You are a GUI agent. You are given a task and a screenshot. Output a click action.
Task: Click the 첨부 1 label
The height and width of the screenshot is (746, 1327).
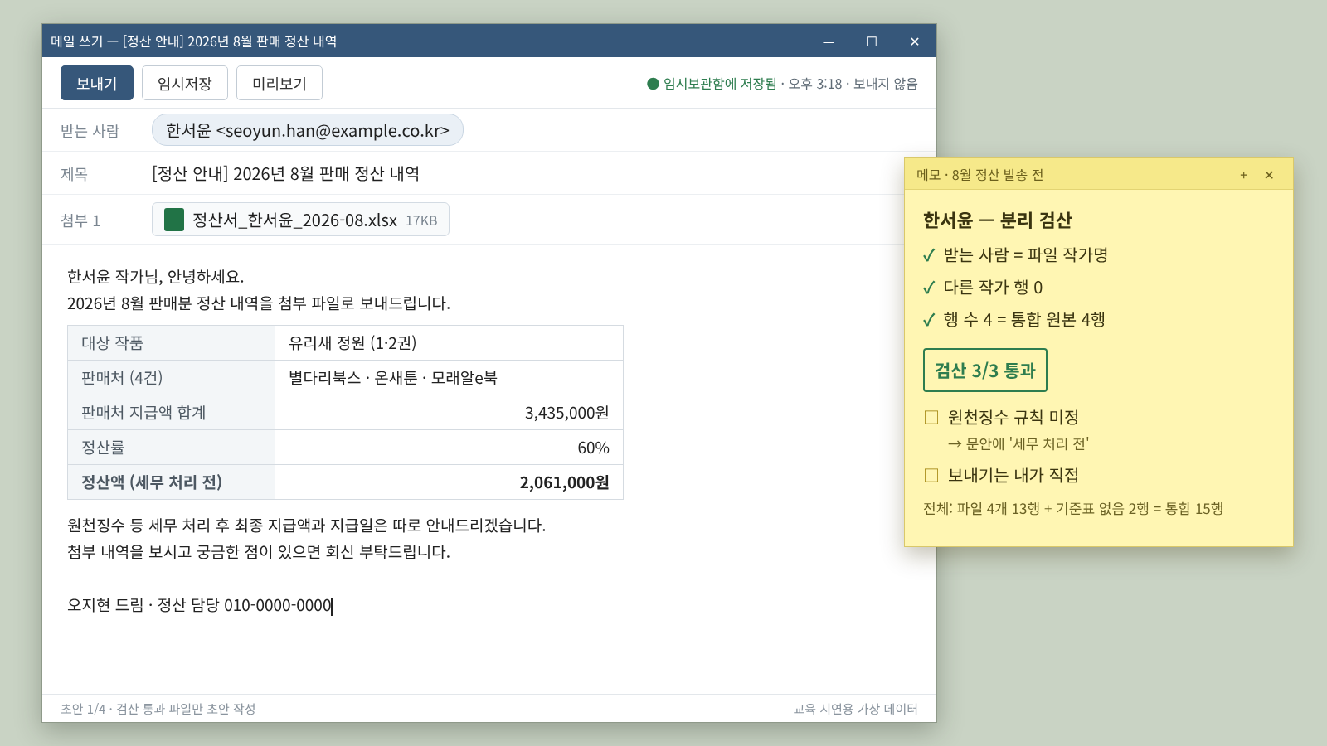point(80,220)
